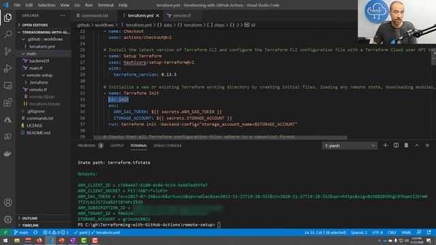Expand the .terraform folder
The height and width of the screenshot is (245, 436).
(44, 82)
